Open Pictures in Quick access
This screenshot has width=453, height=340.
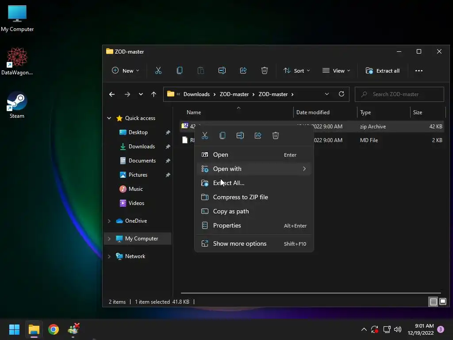tap(138, 175)
